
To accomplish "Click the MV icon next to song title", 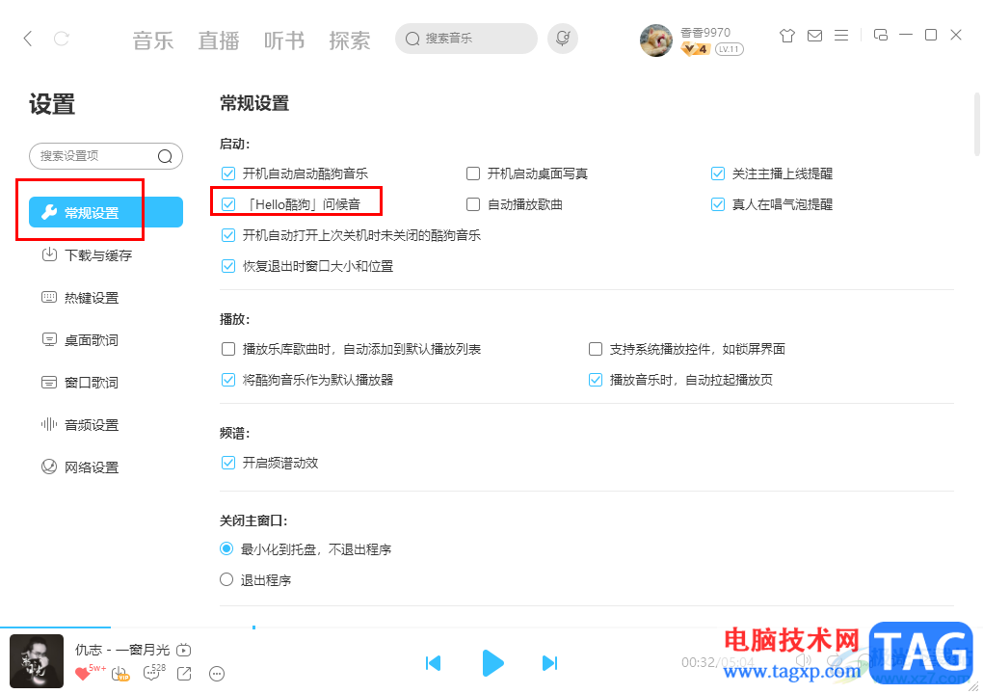I will [184, 650].
